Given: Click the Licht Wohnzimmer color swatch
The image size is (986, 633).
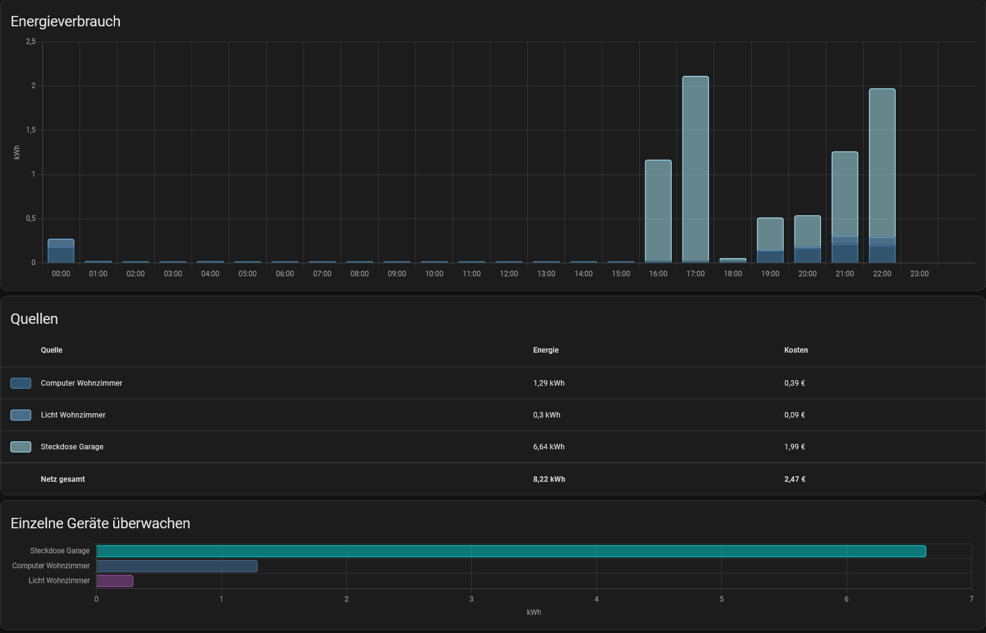Looking at the screenshot, I should pos(21,415).
